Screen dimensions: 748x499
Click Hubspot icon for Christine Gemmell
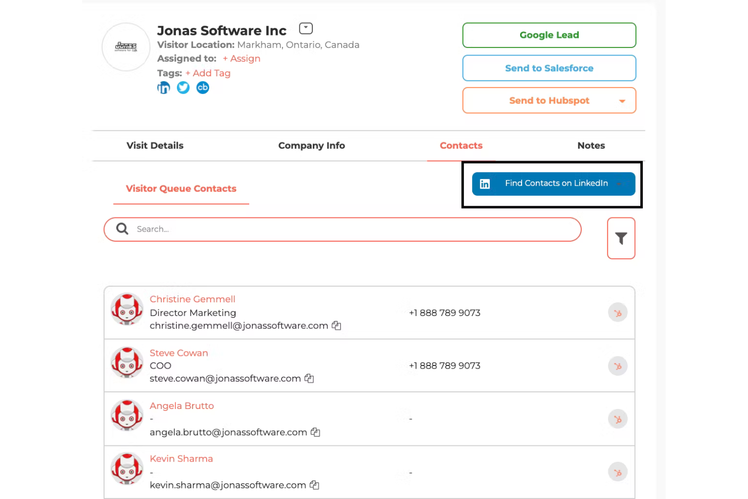pos(618,313)
